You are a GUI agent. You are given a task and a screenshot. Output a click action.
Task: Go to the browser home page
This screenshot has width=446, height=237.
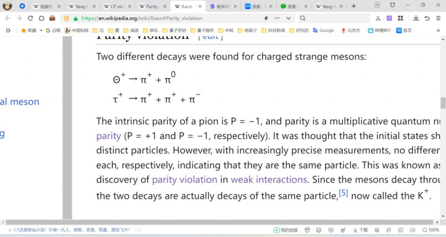(41, 18)
